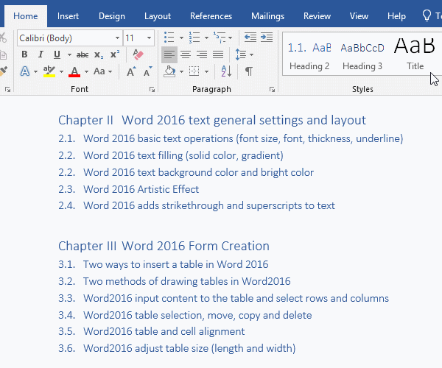
Task: Click the Format Painter brush icon
Action: tap(4, 71)
